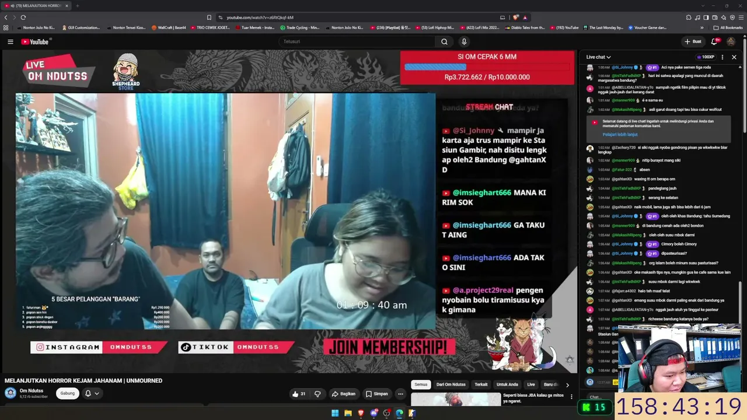The image size is (747, 420).
Task: Click @ABELLIOALFATAN-y7c username in live chat
Action: tap(633, 87)
